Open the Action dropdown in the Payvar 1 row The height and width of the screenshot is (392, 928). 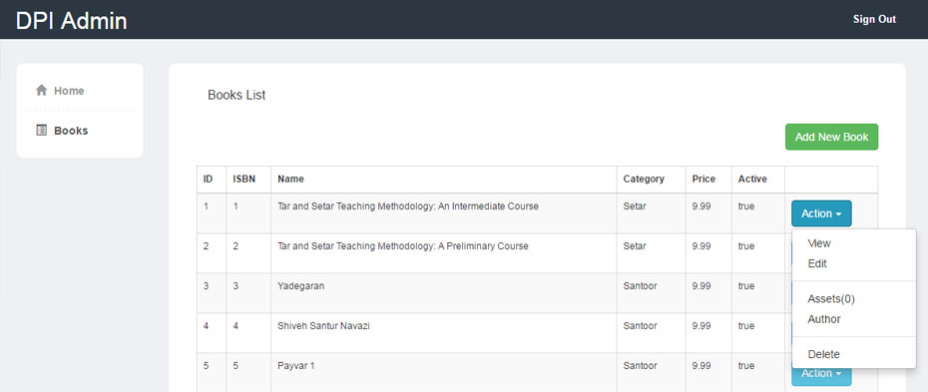coord(821,374)
